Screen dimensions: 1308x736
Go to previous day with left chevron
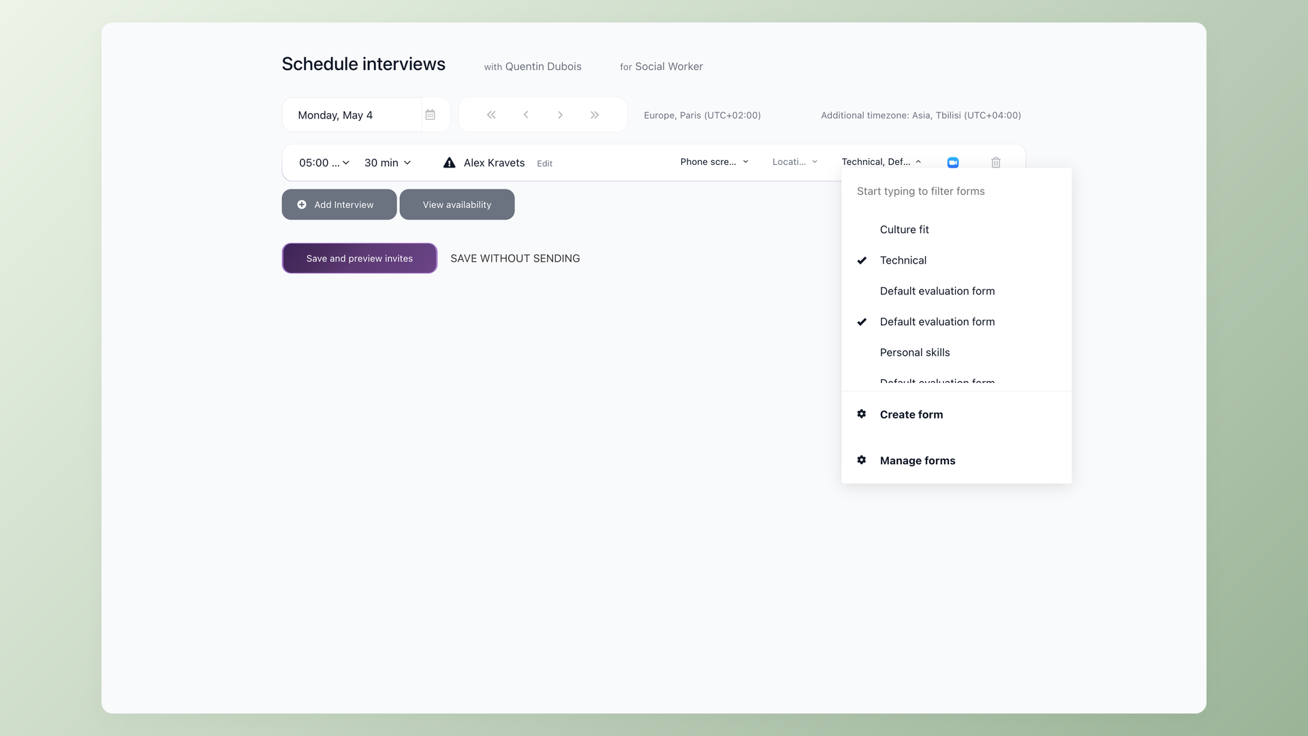[x=526, y=114]
